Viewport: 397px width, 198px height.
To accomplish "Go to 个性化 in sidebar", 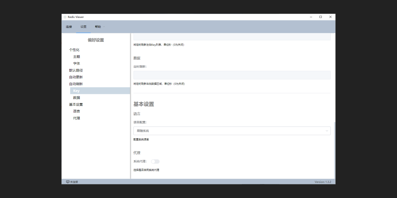I will 74,50.
